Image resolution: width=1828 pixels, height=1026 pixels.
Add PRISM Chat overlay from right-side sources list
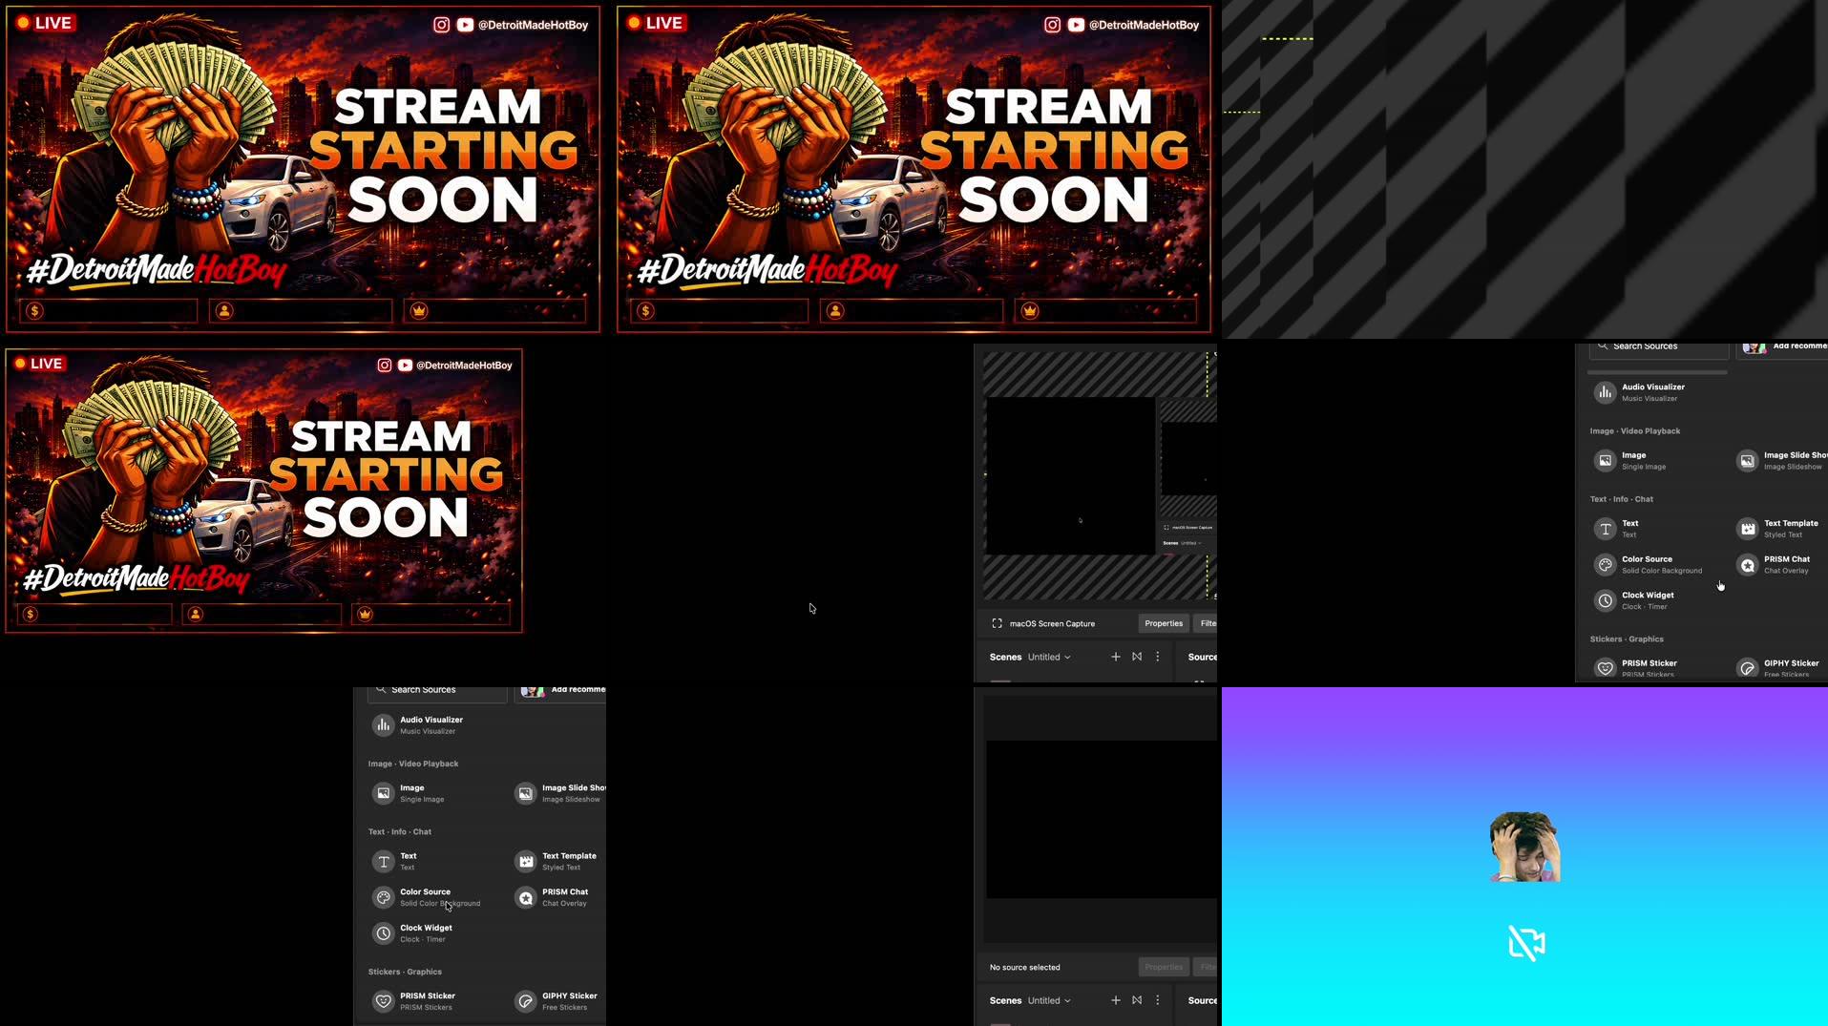click(x=1774, y=565)
